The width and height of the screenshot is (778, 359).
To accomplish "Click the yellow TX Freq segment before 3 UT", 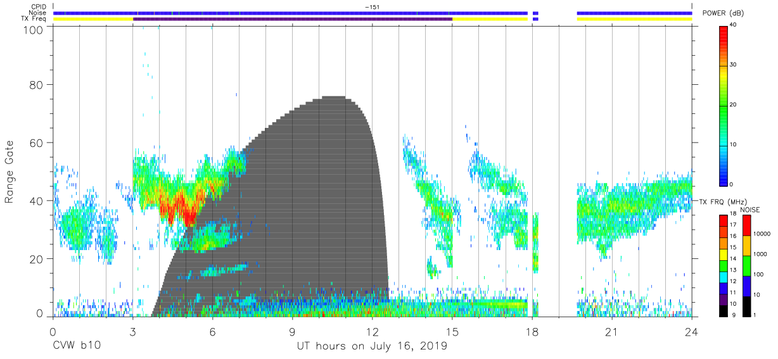I will [x=93, y=19].
